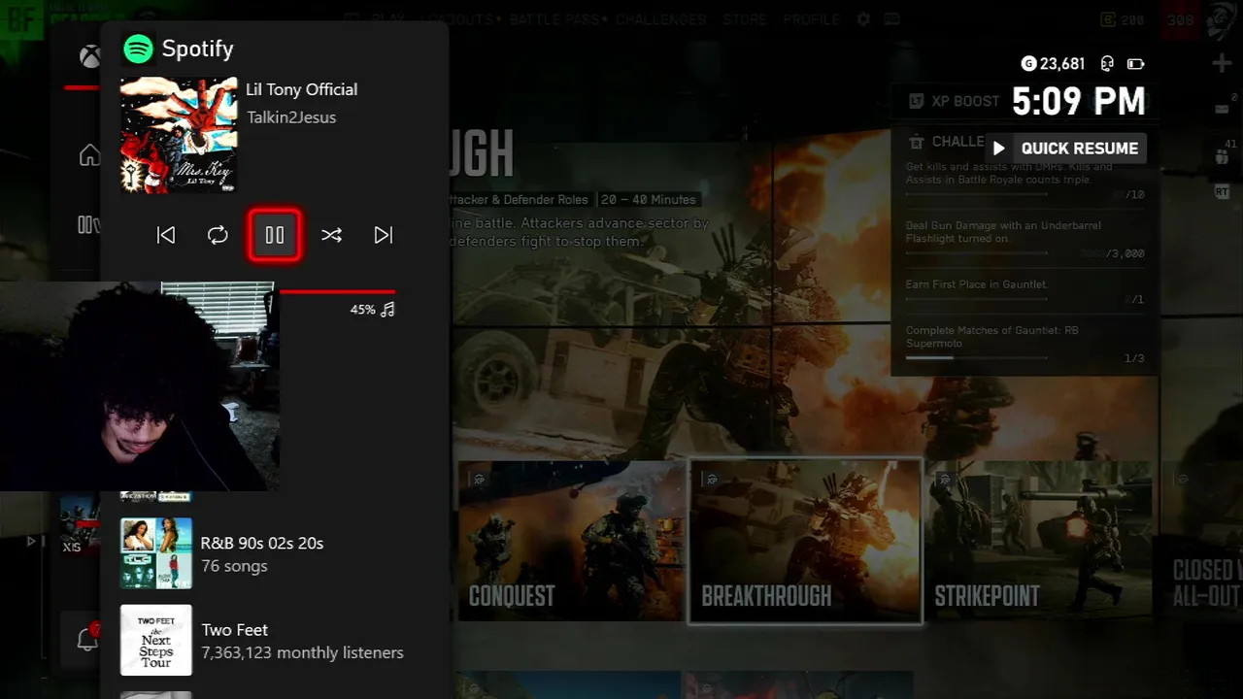1243x699 pixels.
Task: Select 'Complete Matches of Gauntlet' challenge
Action: tap(1025, 344)
